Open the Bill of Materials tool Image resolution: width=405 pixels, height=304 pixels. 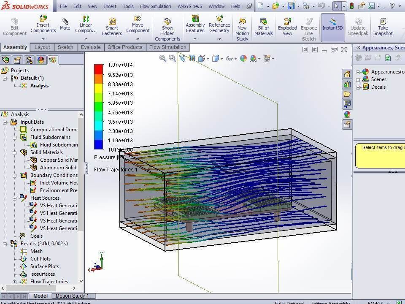[263, 27]
